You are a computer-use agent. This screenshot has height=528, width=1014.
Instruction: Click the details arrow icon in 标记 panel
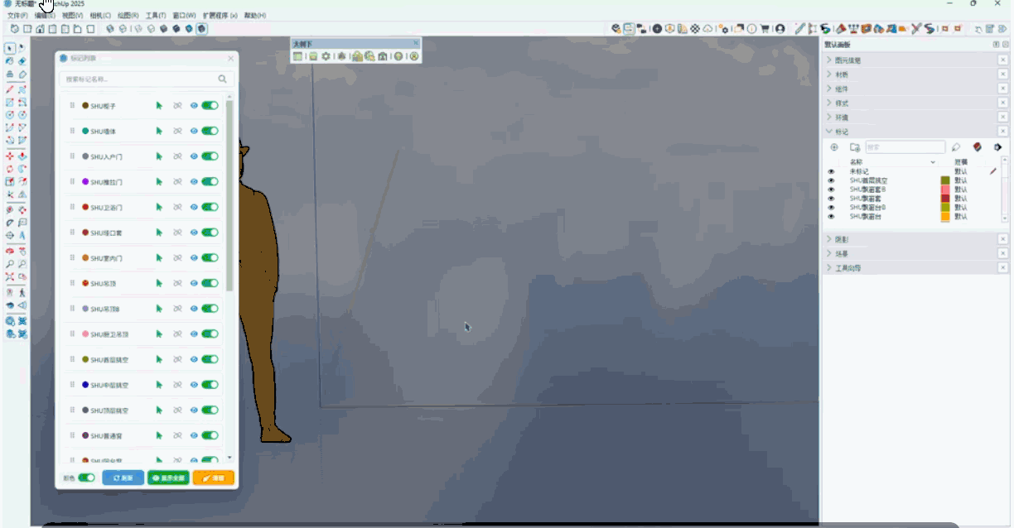tap(997, 147)
